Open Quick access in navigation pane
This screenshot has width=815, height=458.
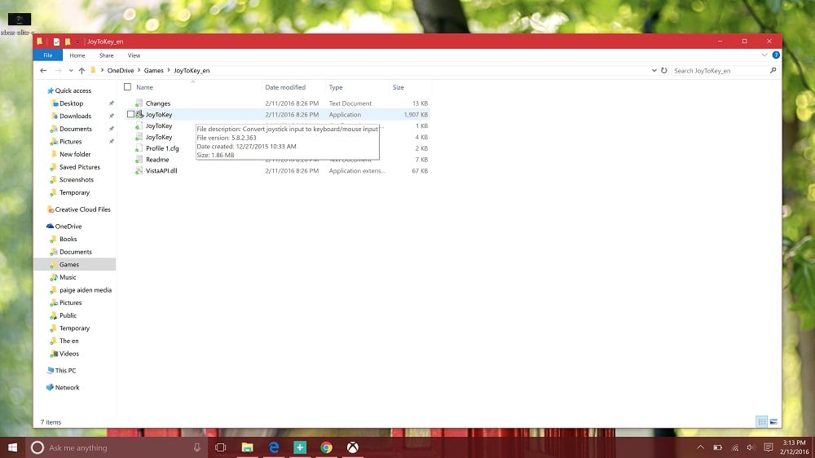73,90
